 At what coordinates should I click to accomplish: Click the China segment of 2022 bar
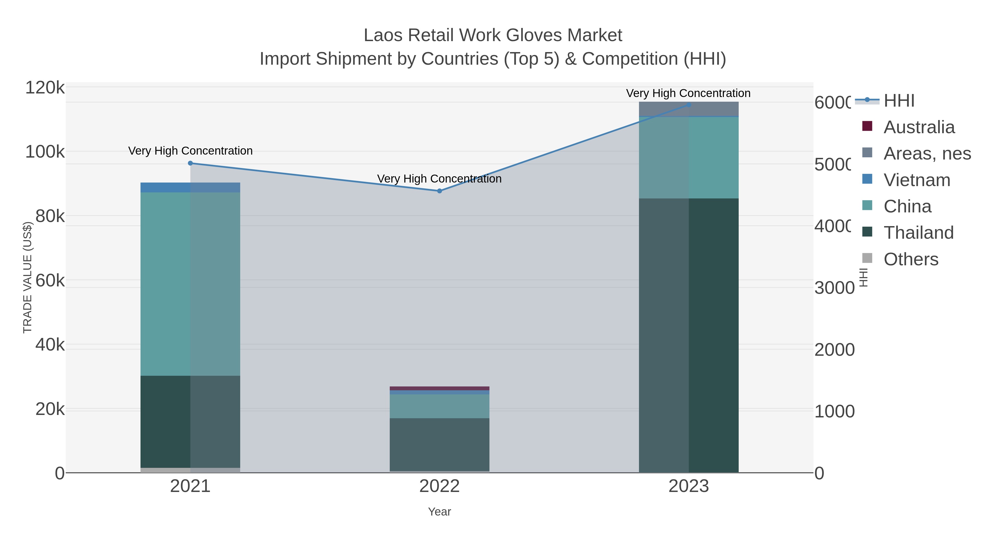coord(439,406)
